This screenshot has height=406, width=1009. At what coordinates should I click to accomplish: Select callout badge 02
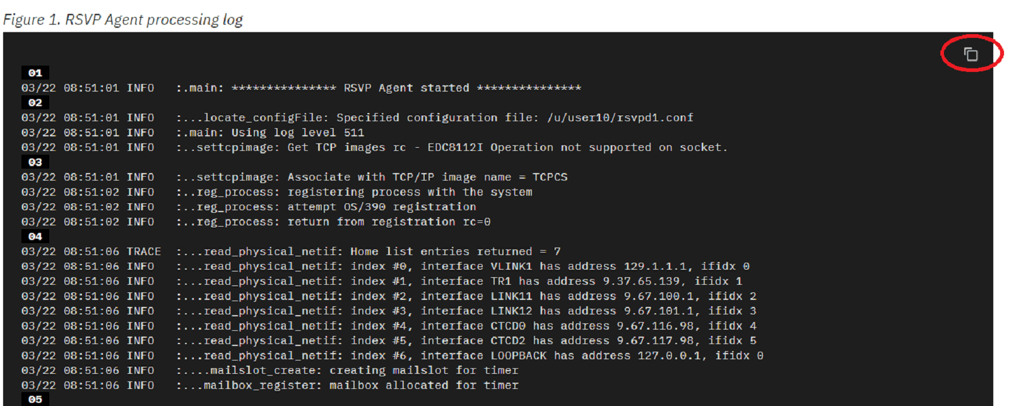point(36,102)
